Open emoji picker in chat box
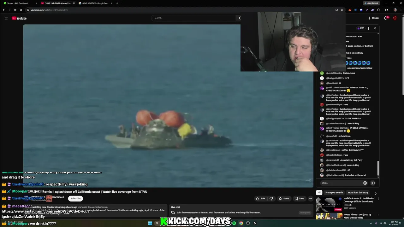Viewport: 404px width, 227px height. pos(365,183)
